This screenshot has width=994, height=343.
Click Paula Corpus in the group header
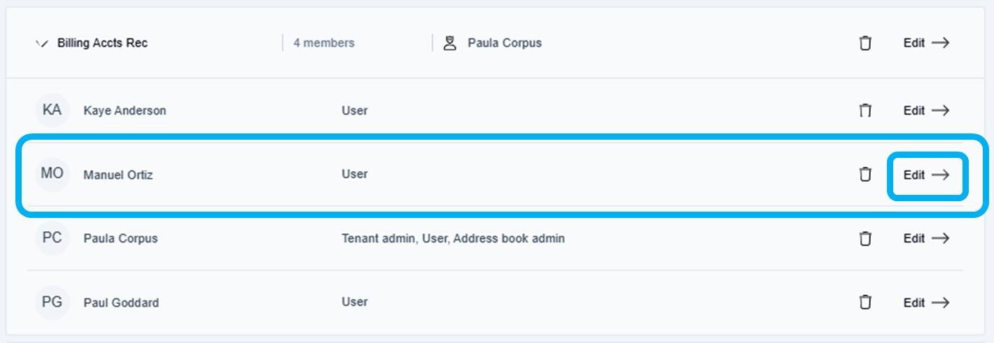point(504,43)
